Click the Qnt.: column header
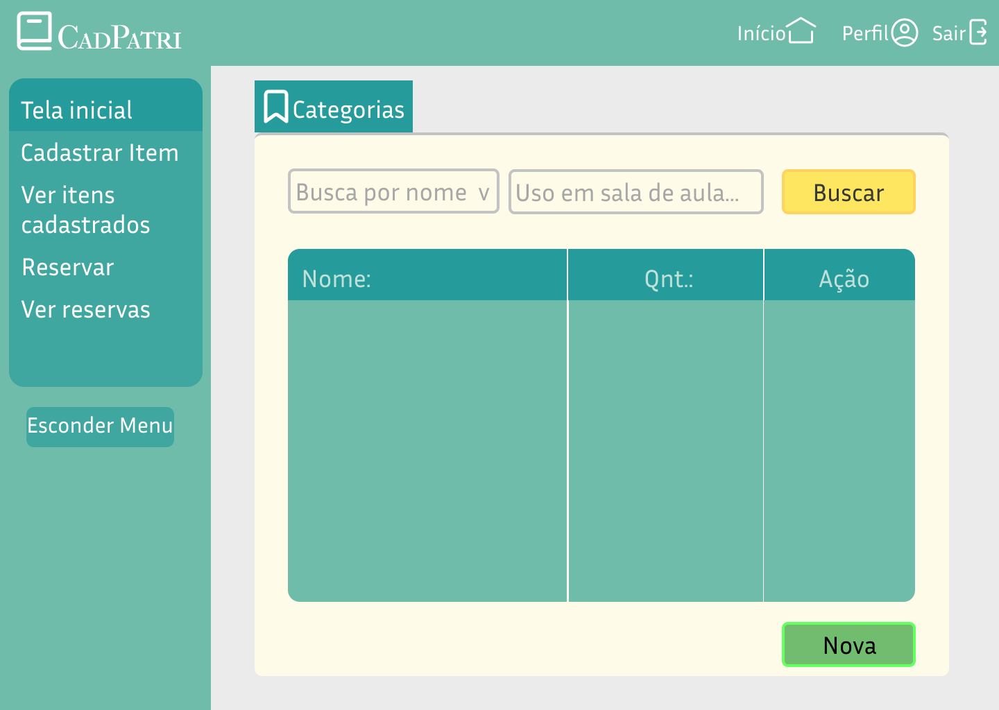The width and height of the screenshot is (999, 710). pos(665,275)
